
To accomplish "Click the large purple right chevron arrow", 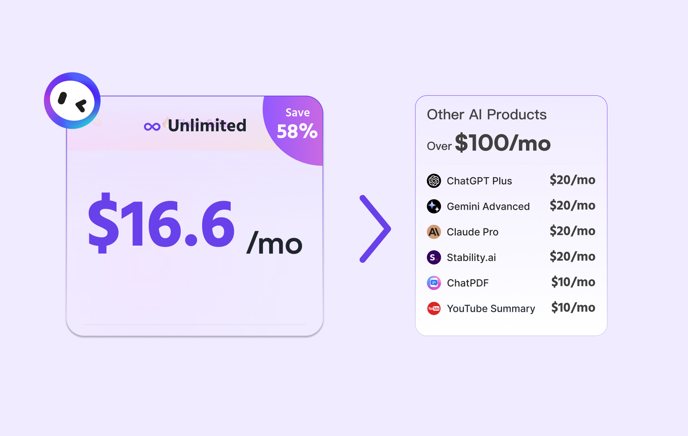I will coord(375,229).
